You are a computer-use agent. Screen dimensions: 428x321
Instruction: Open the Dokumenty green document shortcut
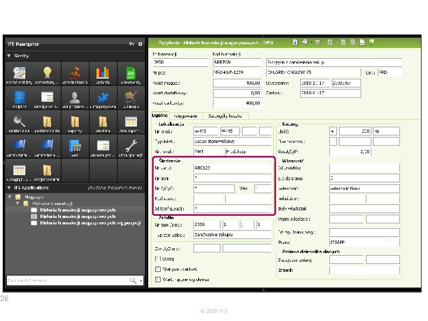(x=131, y=73)
